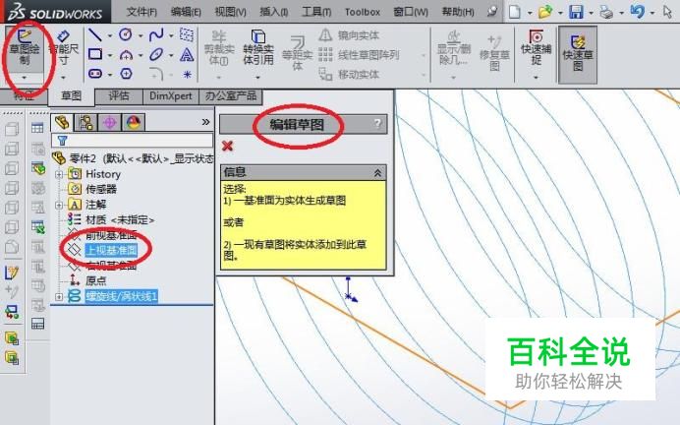Viewport: 680px width, 425px height.
Task: Click 转换实体引用 convert entities tool
Action: (258, 48)
